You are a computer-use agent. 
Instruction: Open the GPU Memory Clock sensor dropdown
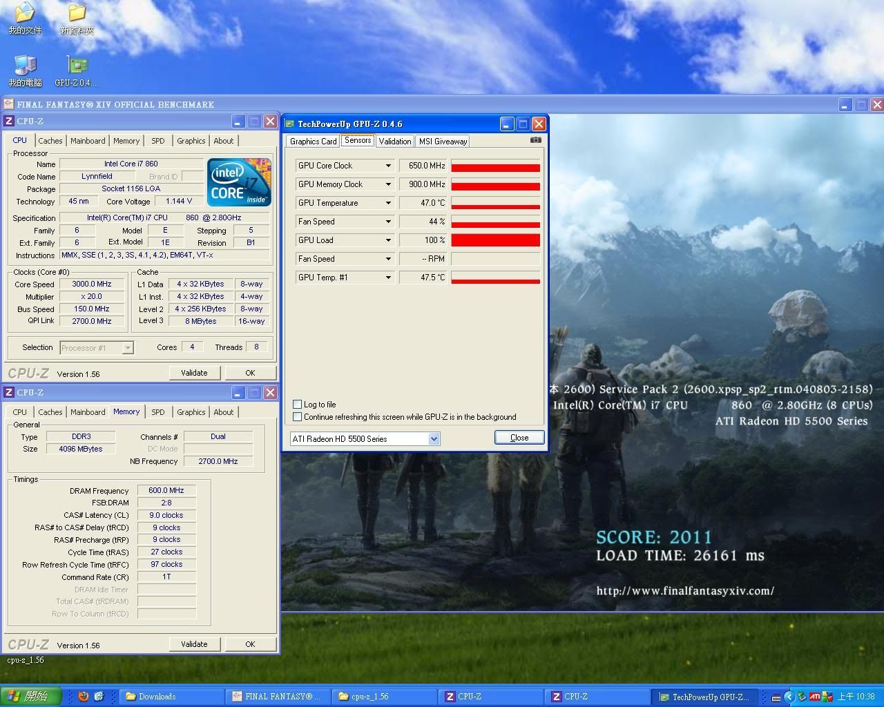[x=388, y=184]
